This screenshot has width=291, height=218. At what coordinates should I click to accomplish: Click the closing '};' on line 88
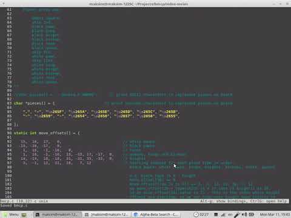point(16,125)
